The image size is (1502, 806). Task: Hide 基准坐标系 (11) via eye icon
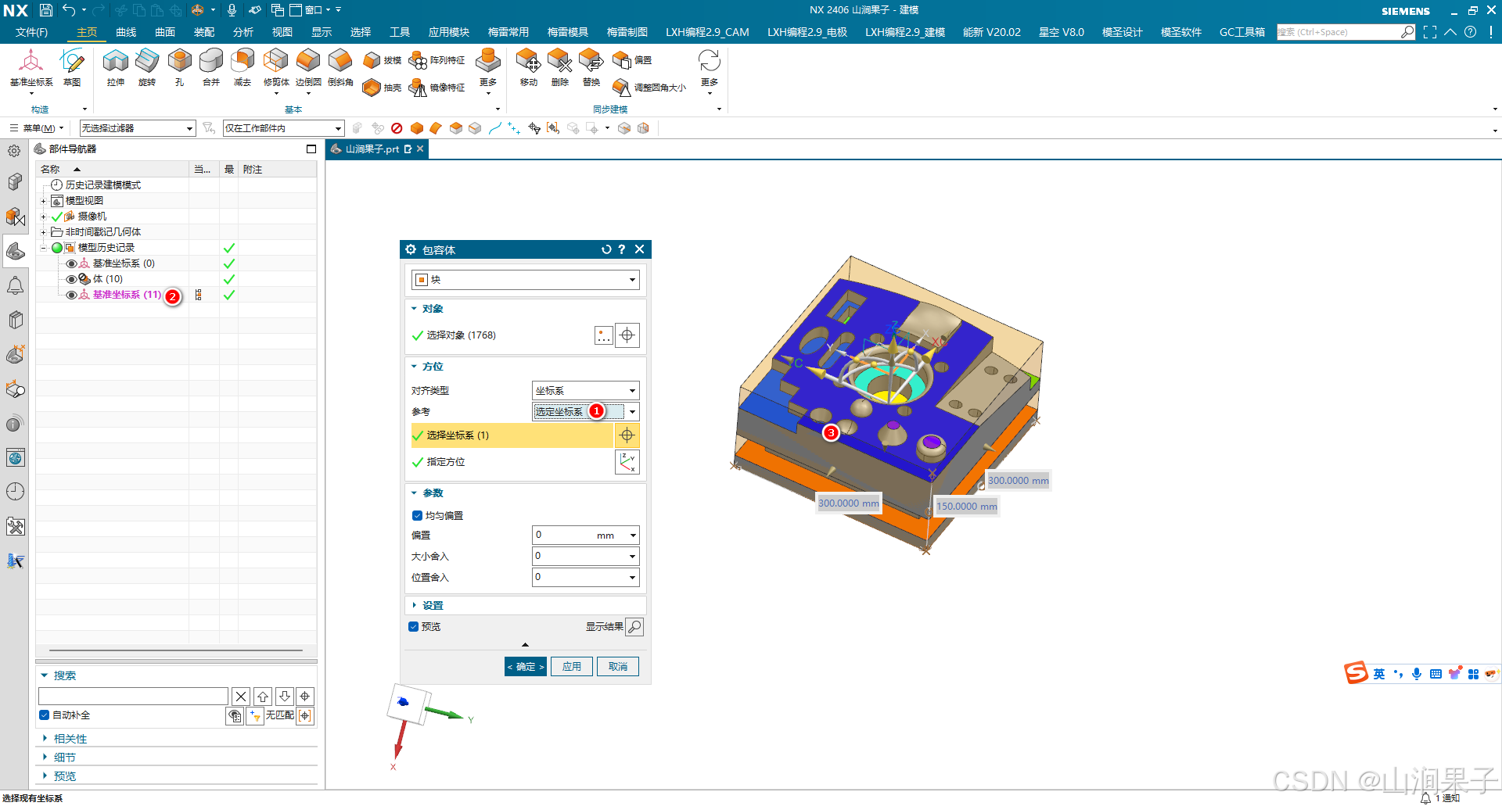pos(71,295)
